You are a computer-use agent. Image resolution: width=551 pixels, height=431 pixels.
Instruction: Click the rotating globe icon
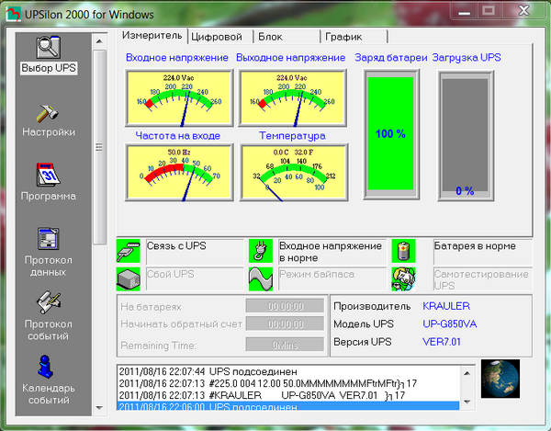500,379
